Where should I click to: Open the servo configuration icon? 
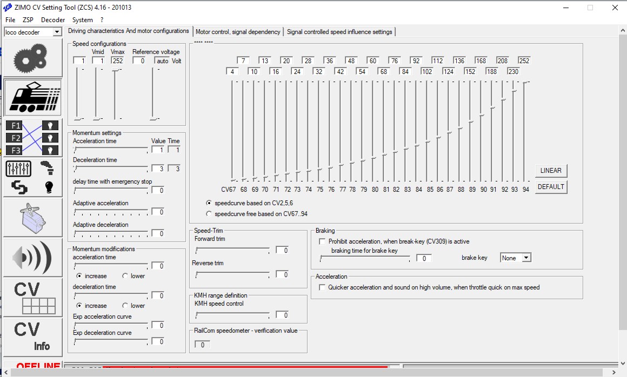(32, 217)
